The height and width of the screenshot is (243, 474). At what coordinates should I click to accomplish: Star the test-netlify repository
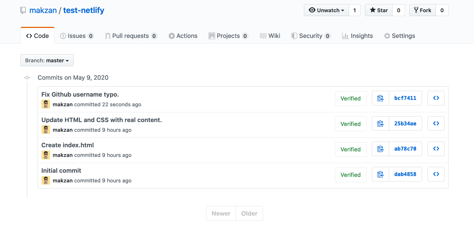click(379, 10)
